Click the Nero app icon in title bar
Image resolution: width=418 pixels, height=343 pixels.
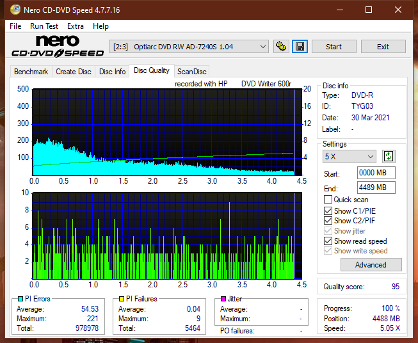(x=15, y=10)
